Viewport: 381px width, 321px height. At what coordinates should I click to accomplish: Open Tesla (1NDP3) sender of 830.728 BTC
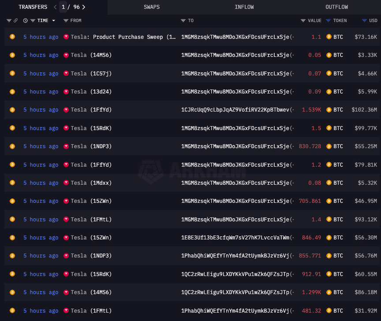pos(91,146)
